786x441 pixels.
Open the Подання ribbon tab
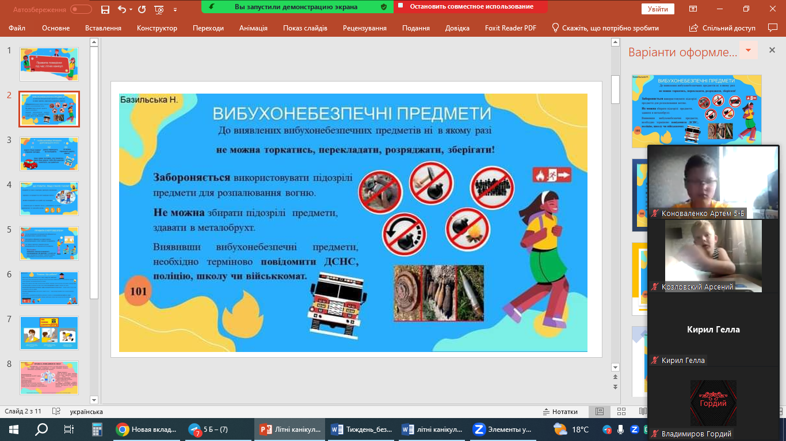click(416, 28)
